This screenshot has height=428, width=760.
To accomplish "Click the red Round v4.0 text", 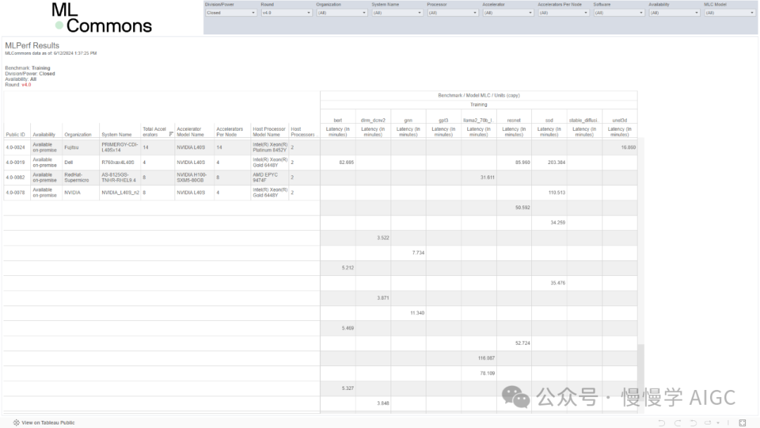I will click(26, 84).
